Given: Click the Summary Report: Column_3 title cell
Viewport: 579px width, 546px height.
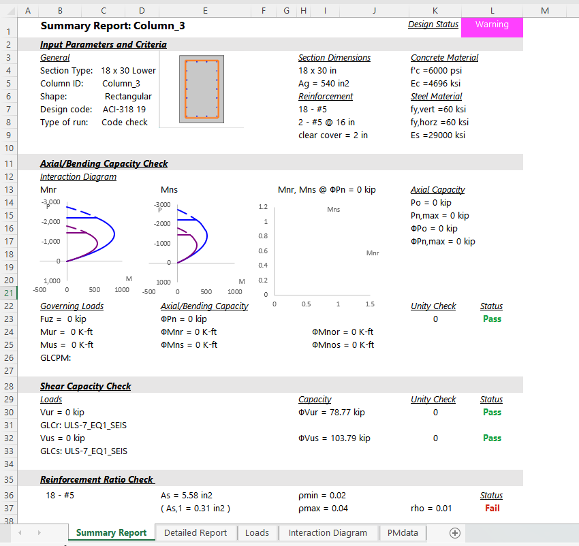Looking at the screenshot, I should 112,26.
